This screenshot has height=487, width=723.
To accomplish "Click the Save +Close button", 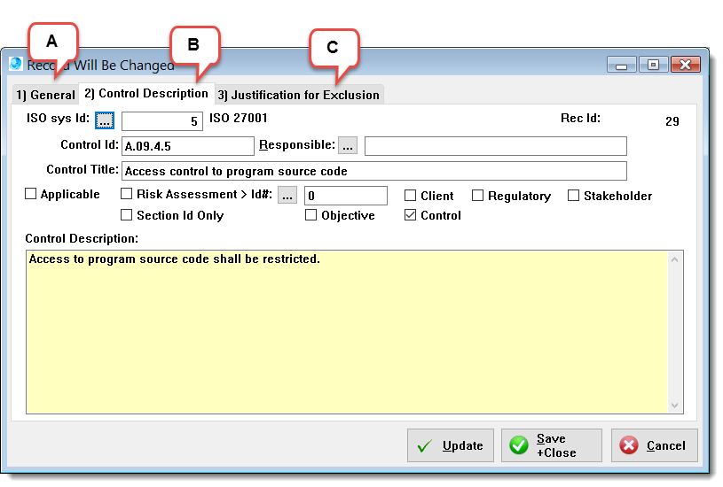I will tap(551, 445).
